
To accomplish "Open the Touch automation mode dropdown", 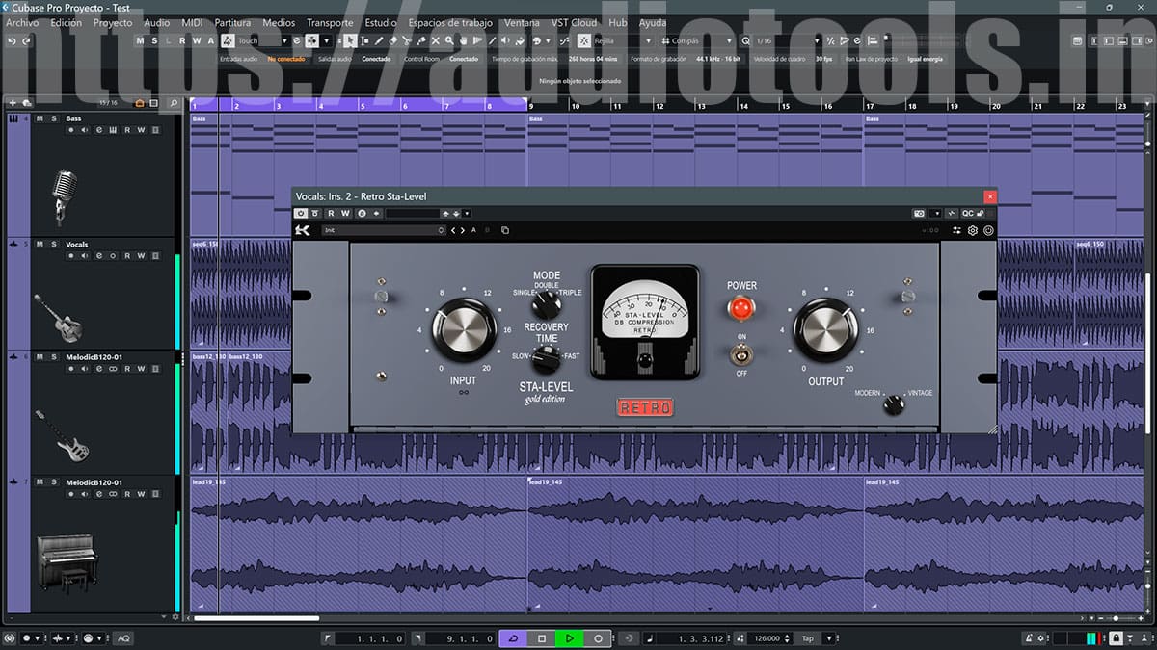I will (262, 41).
